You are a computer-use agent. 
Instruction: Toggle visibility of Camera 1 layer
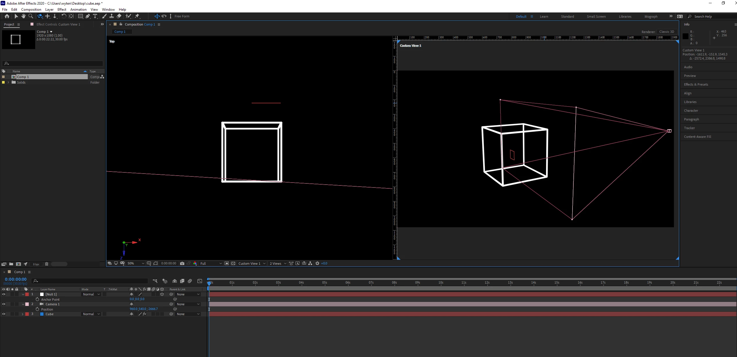(4, 304)
